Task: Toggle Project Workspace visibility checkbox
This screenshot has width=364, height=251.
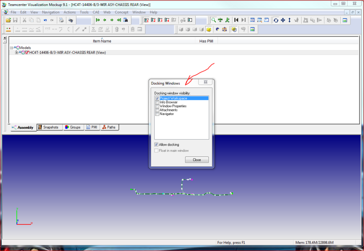Action: (157, 98)
